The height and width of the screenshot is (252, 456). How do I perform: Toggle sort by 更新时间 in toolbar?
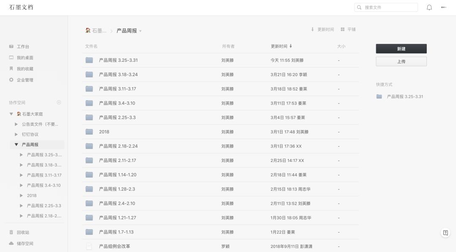[x=322, y=30]
